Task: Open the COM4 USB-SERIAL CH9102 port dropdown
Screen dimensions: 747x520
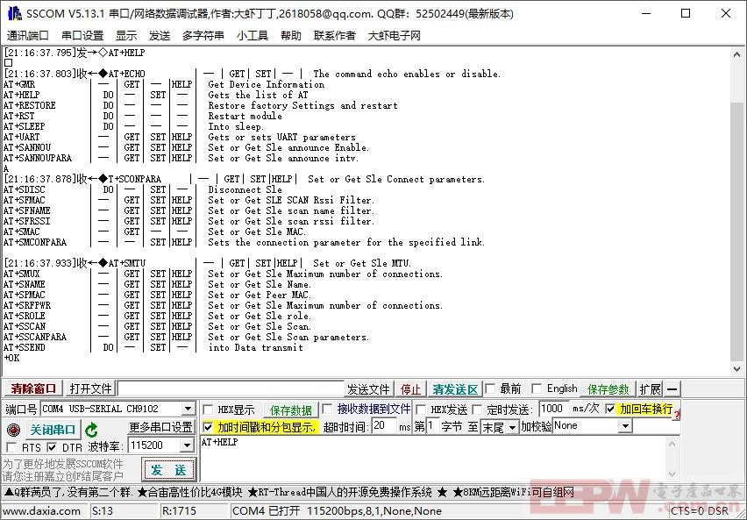Action: (x=188, y=409)
